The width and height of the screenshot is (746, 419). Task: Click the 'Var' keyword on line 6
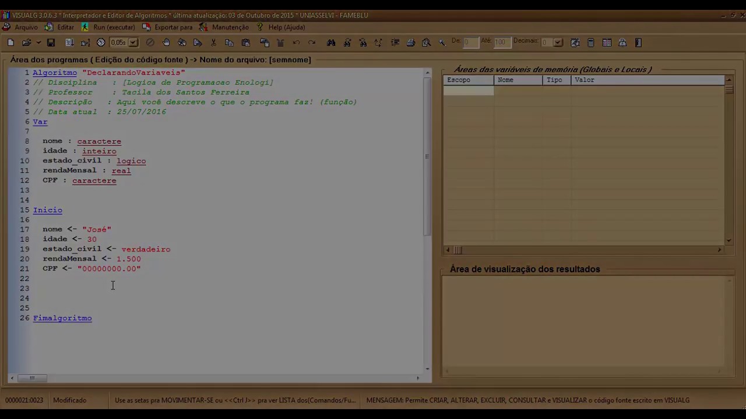tap(40, 122)
